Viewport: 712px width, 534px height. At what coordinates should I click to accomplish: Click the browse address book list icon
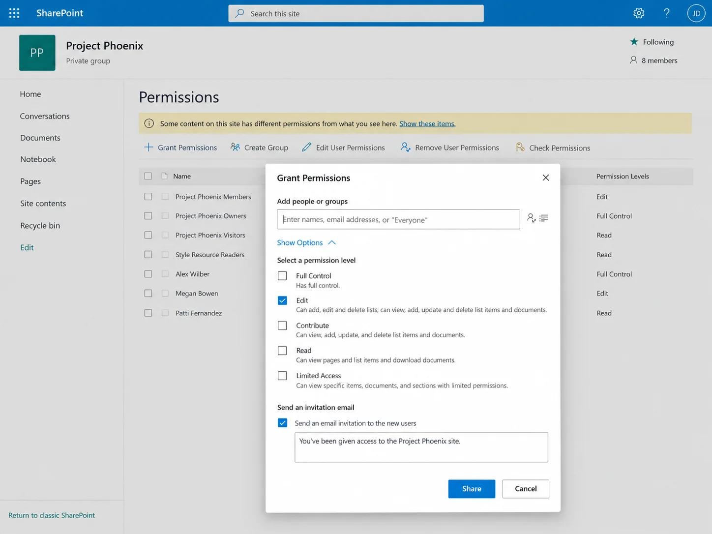544,218
